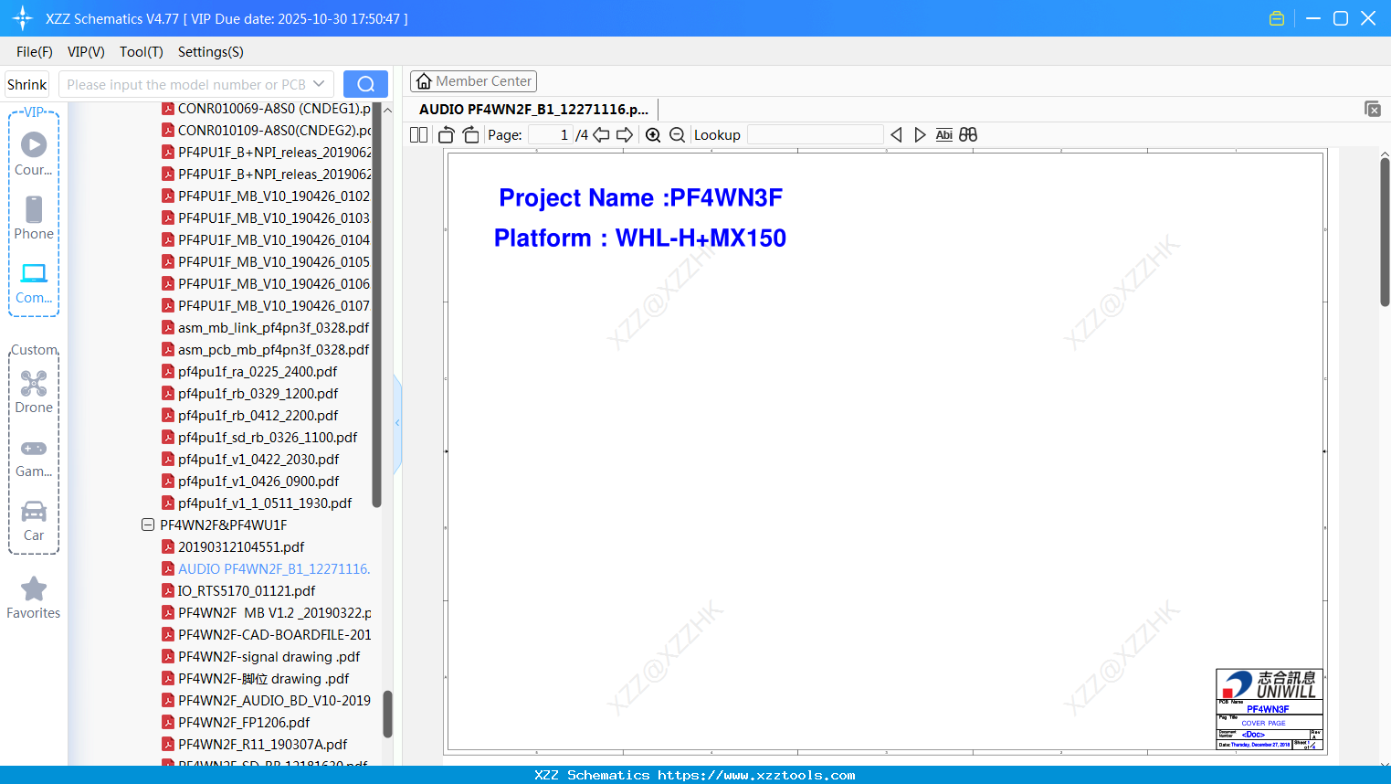This screenshot has height=784, width=1391.
Task: Click the document viewer vertical scrollbar
Action: pyautogui.click(x=1385, y=231)
